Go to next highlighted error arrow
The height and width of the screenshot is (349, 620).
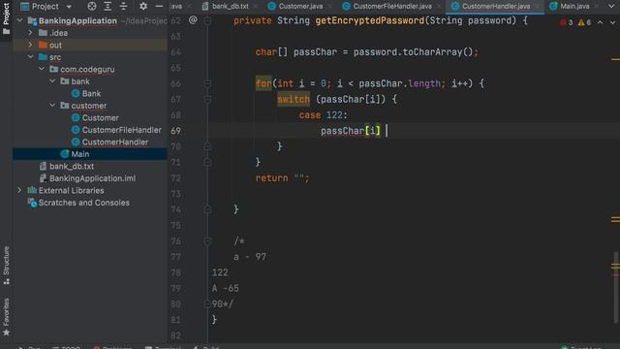(612, 22)
